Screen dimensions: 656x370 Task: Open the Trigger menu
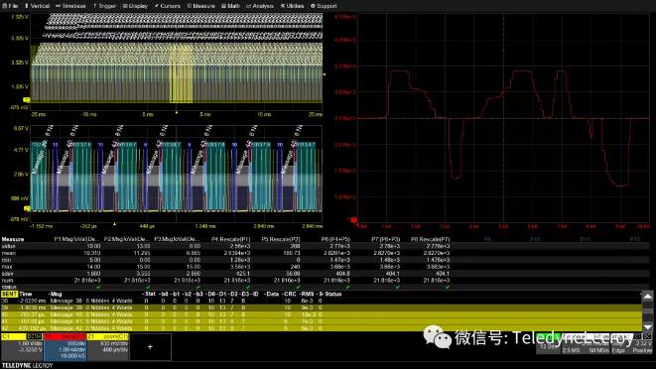pyautogui.click(x=104, y=6)
